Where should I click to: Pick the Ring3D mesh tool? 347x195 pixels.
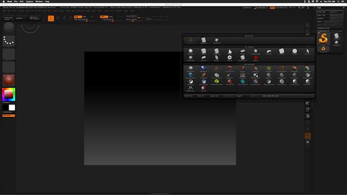pyautogui.click(x=242, y=51)
